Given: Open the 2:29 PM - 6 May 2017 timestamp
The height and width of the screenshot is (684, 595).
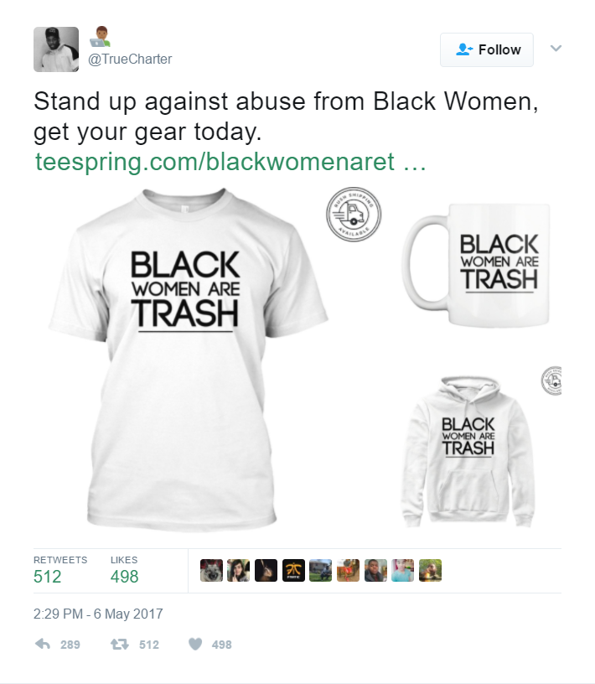Looking at the screenshot, I should point(98,614).
